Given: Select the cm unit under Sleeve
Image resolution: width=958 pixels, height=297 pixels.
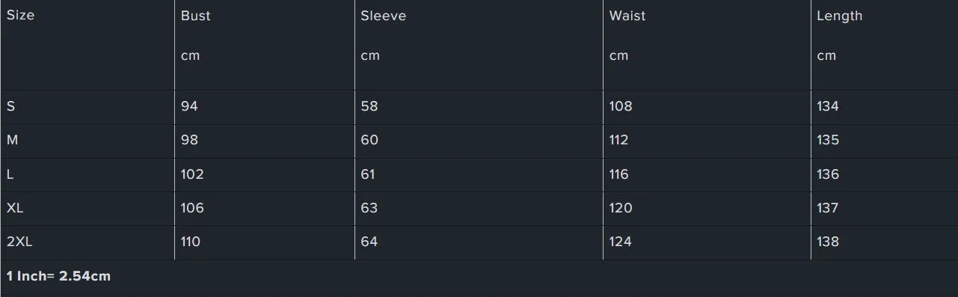Looking at the screenshot, I should click(x=370, y=56).
